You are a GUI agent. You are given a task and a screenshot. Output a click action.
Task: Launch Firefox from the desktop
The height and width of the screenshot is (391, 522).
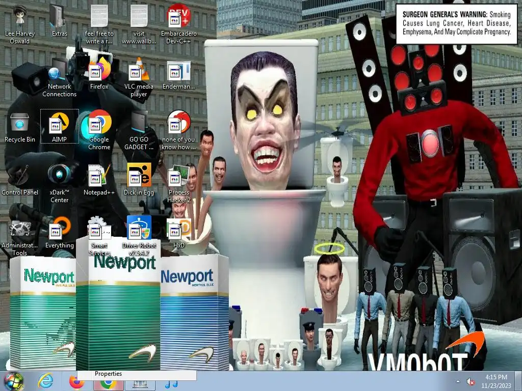(99, 73)
